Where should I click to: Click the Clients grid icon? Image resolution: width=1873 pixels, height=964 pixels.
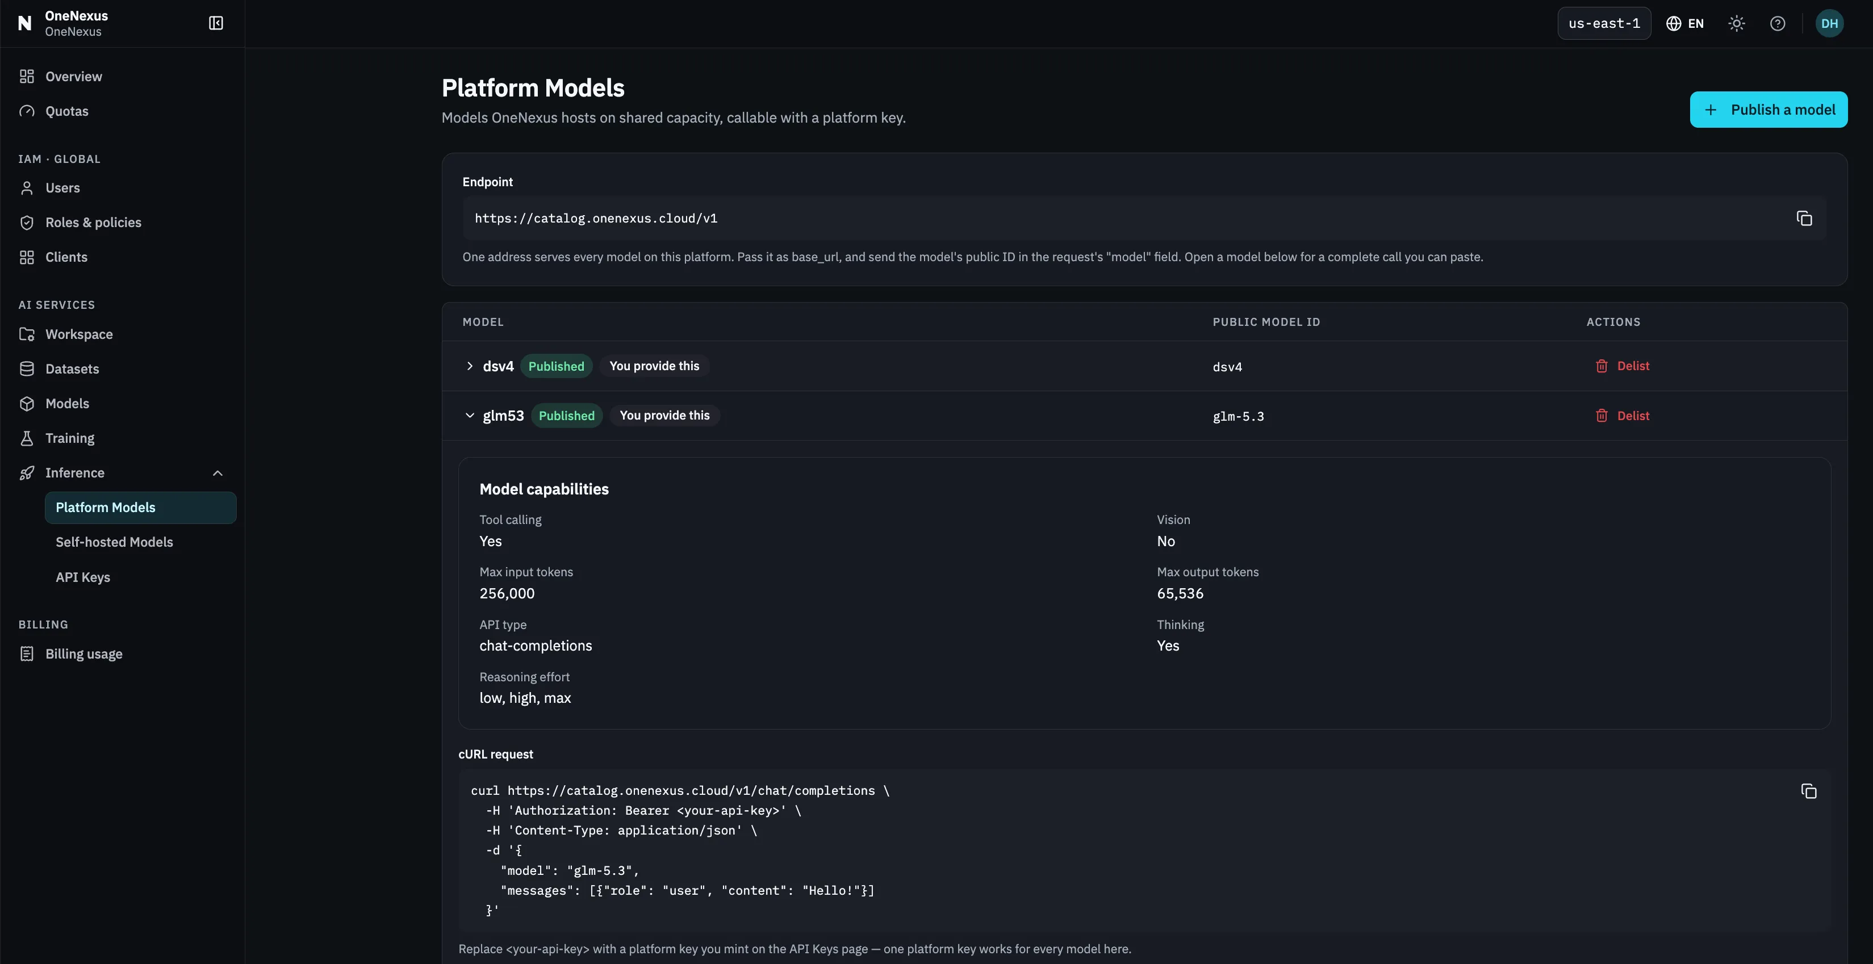click(27, 257)
